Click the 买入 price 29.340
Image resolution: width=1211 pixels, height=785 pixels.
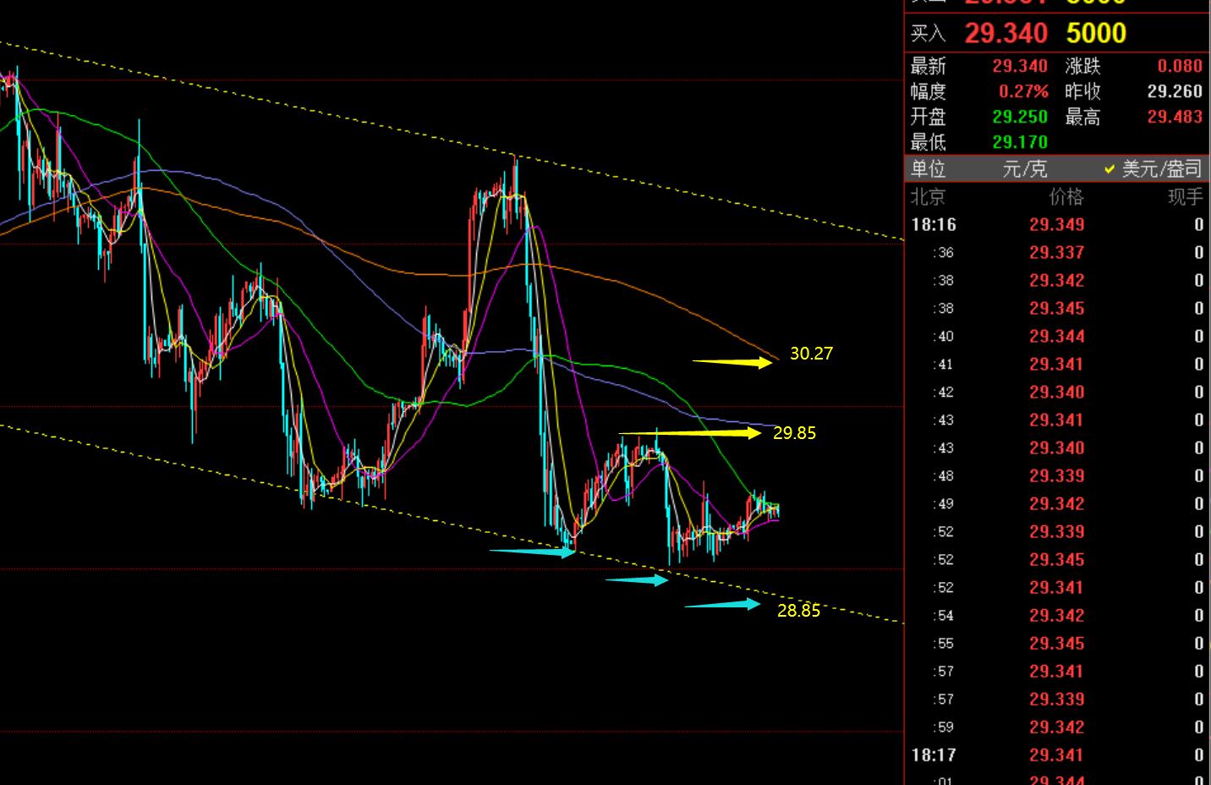[1006, 34]
